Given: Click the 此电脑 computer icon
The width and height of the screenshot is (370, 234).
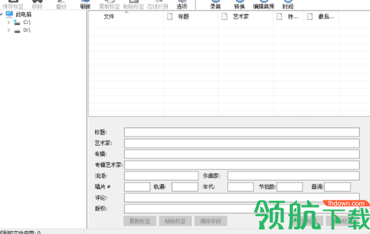Looking at the screenshot, I should (10, 14).
